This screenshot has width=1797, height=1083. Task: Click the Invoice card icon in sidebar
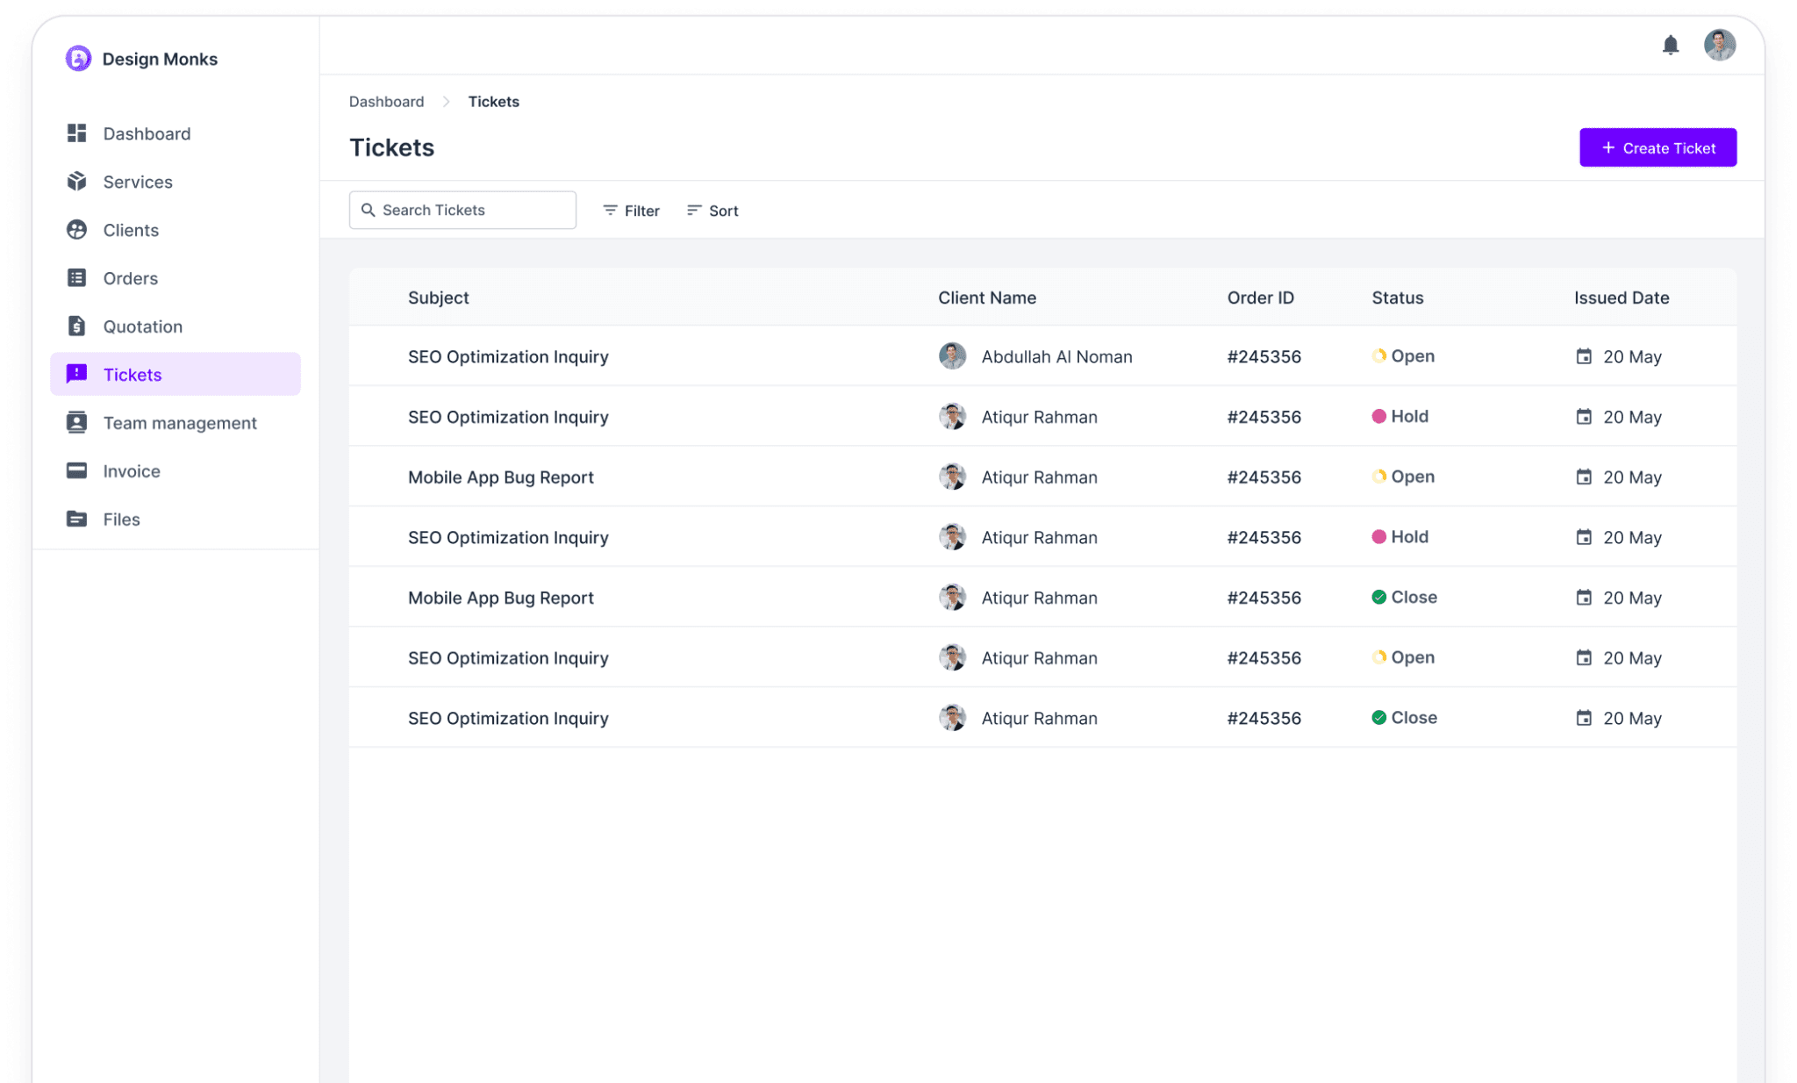pos(77,470)
